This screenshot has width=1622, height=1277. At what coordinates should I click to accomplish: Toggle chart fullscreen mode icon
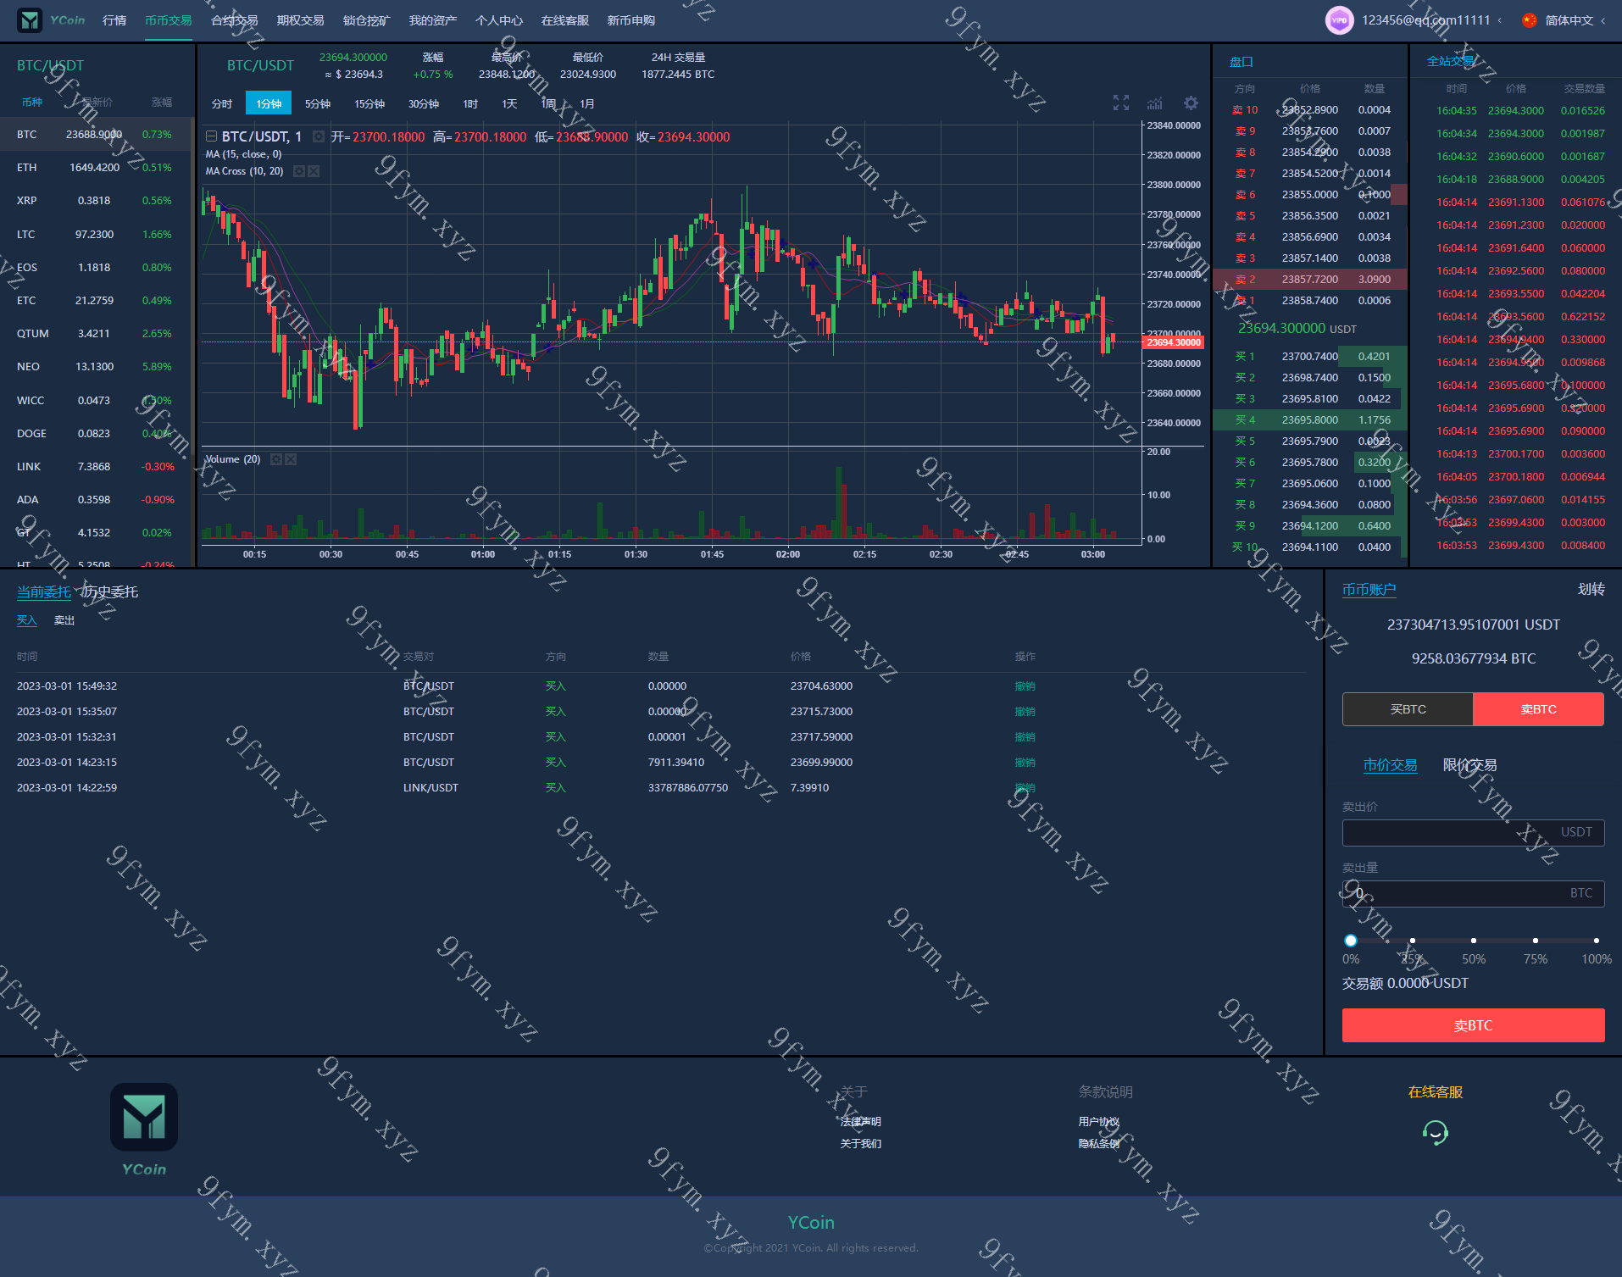tap(1121, 103)
